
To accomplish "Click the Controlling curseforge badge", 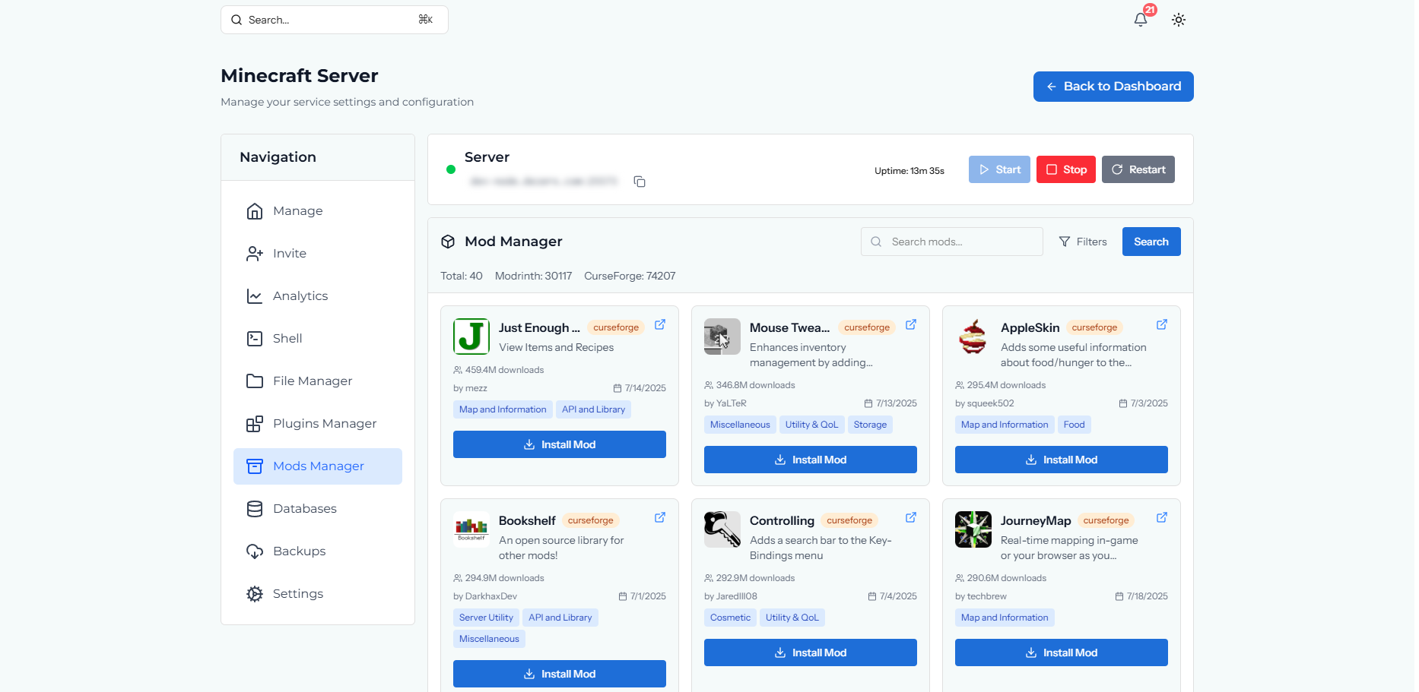I will tap(849, 520).
